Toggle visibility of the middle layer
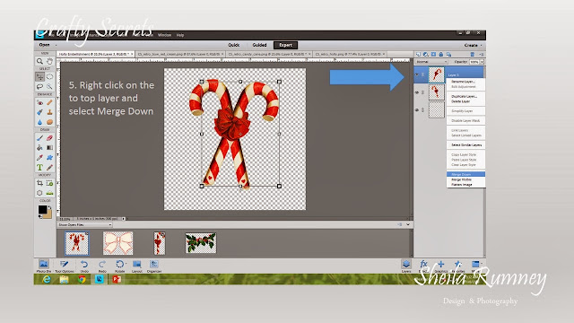The width and height of the screenshot is (574, 323). pos(416,92)
